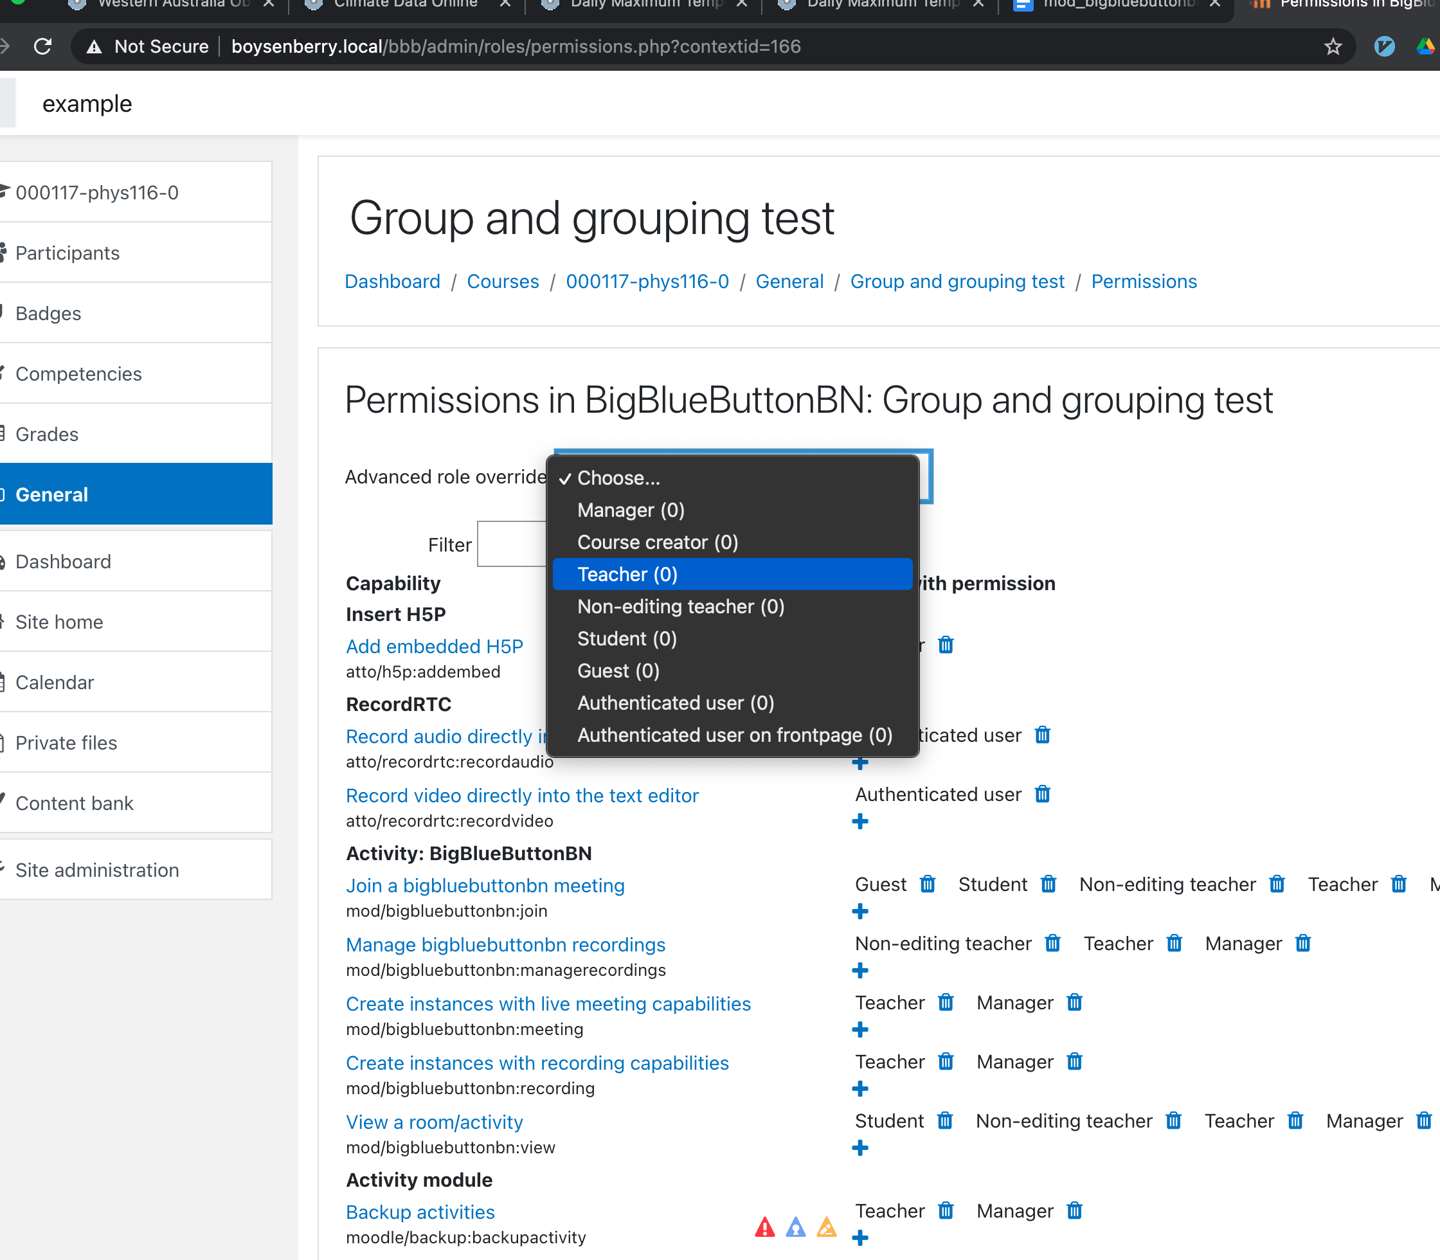Select Manager (0) role option

point(733,510)
